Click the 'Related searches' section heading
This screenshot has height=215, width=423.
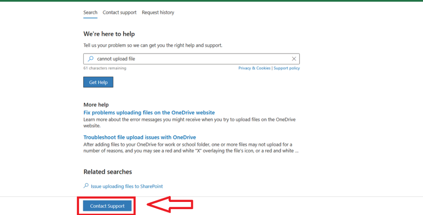coord(108,172)
